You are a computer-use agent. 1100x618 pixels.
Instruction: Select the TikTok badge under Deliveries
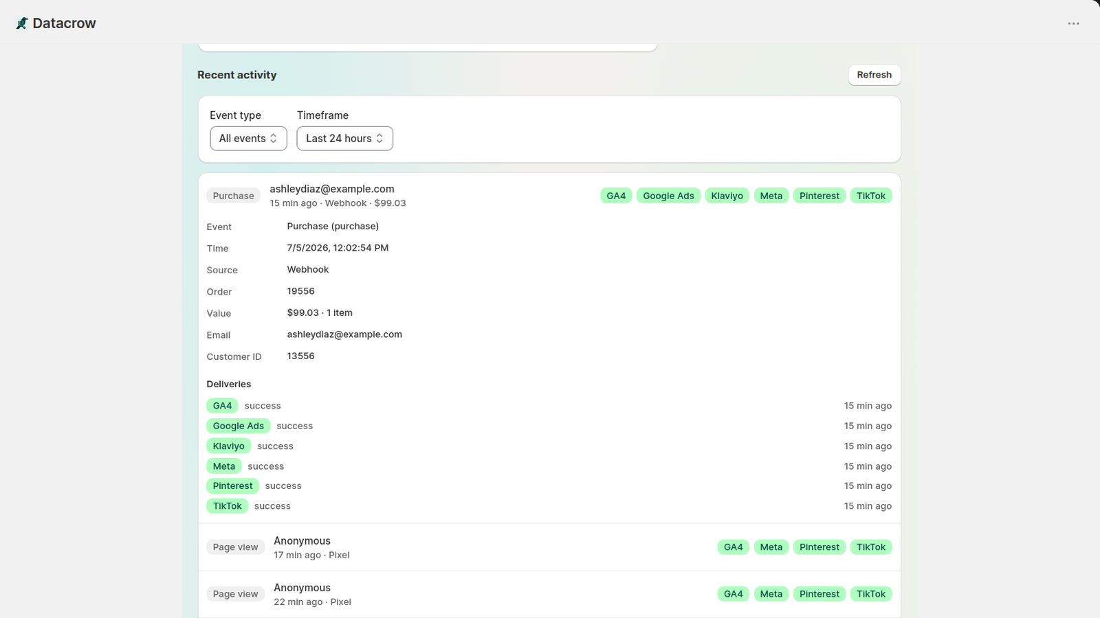tap(227, 506)
